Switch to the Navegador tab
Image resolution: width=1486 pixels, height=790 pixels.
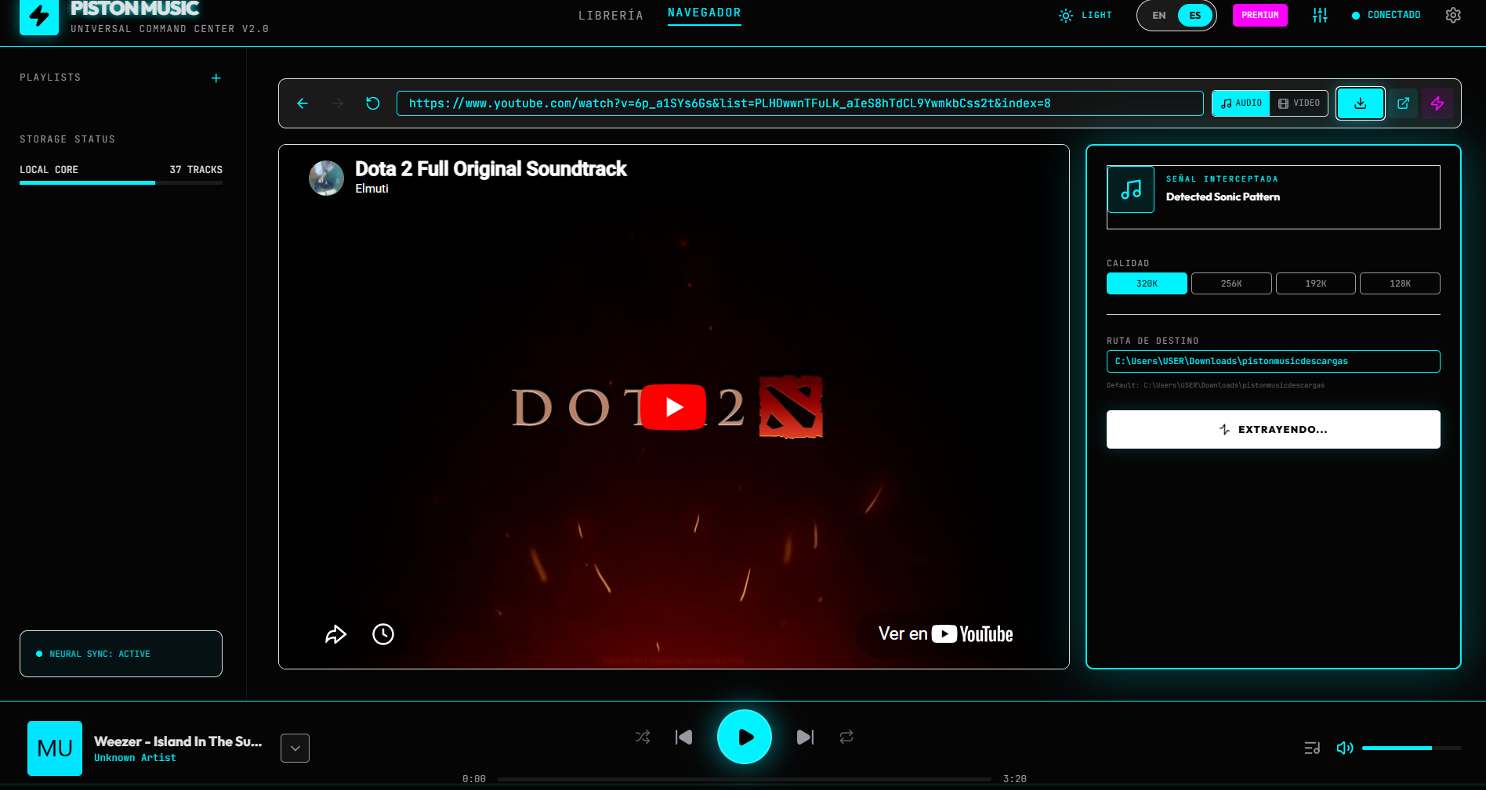click(704, 13)
